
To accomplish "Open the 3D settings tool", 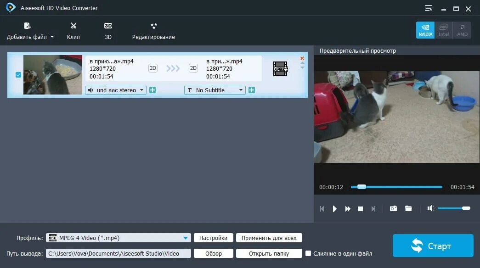I will [108, 31].
